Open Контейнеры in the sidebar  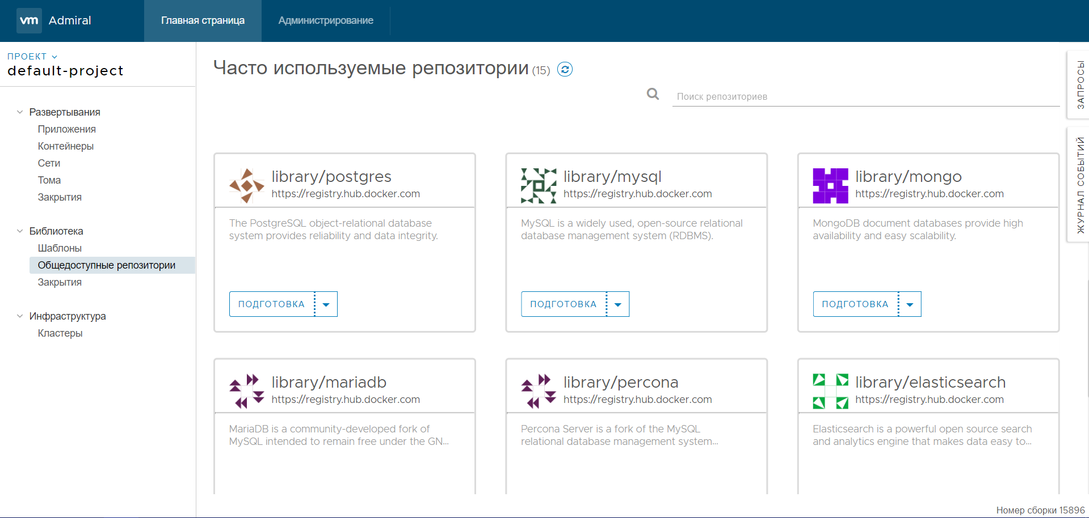point(66,146)
